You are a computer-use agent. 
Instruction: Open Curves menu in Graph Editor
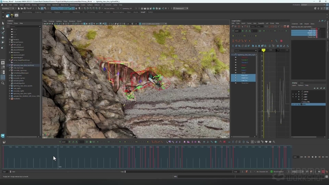coord(249,23)
